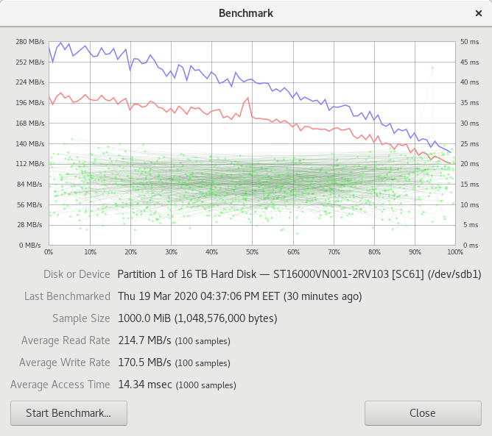Click the 168 MB/s axis label
Image resolution: width=492 pixels, height=436 pixels.
(30, 124)
